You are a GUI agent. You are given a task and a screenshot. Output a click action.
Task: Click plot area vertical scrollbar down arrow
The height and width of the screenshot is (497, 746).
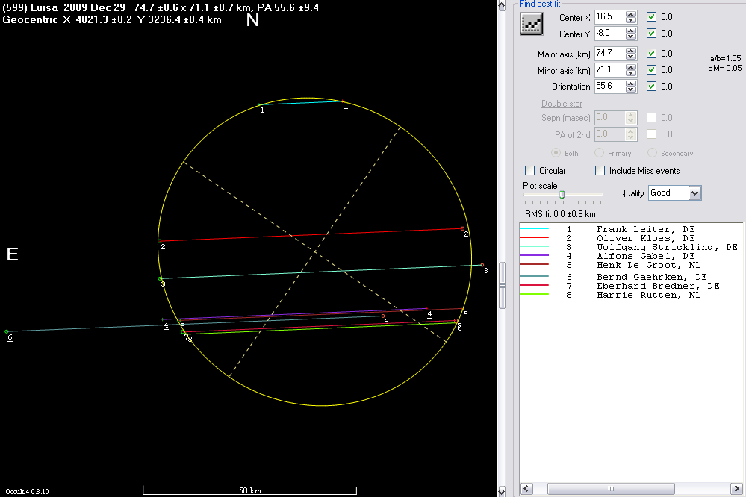pyautogui.click(x=503, y=490)
